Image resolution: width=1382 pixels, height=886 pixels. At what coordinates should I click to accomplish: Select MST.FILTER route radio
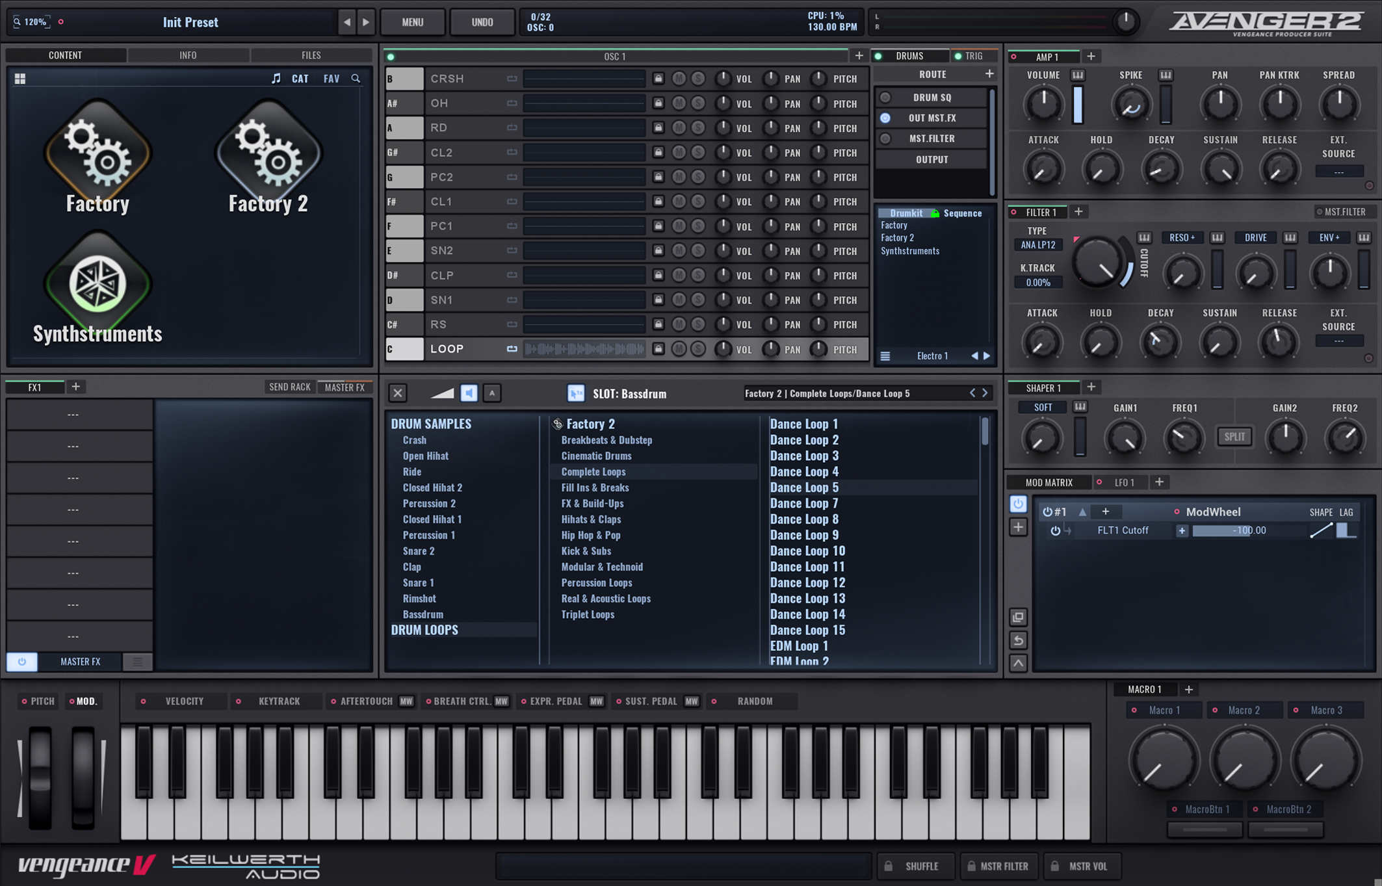pos(885,138)
